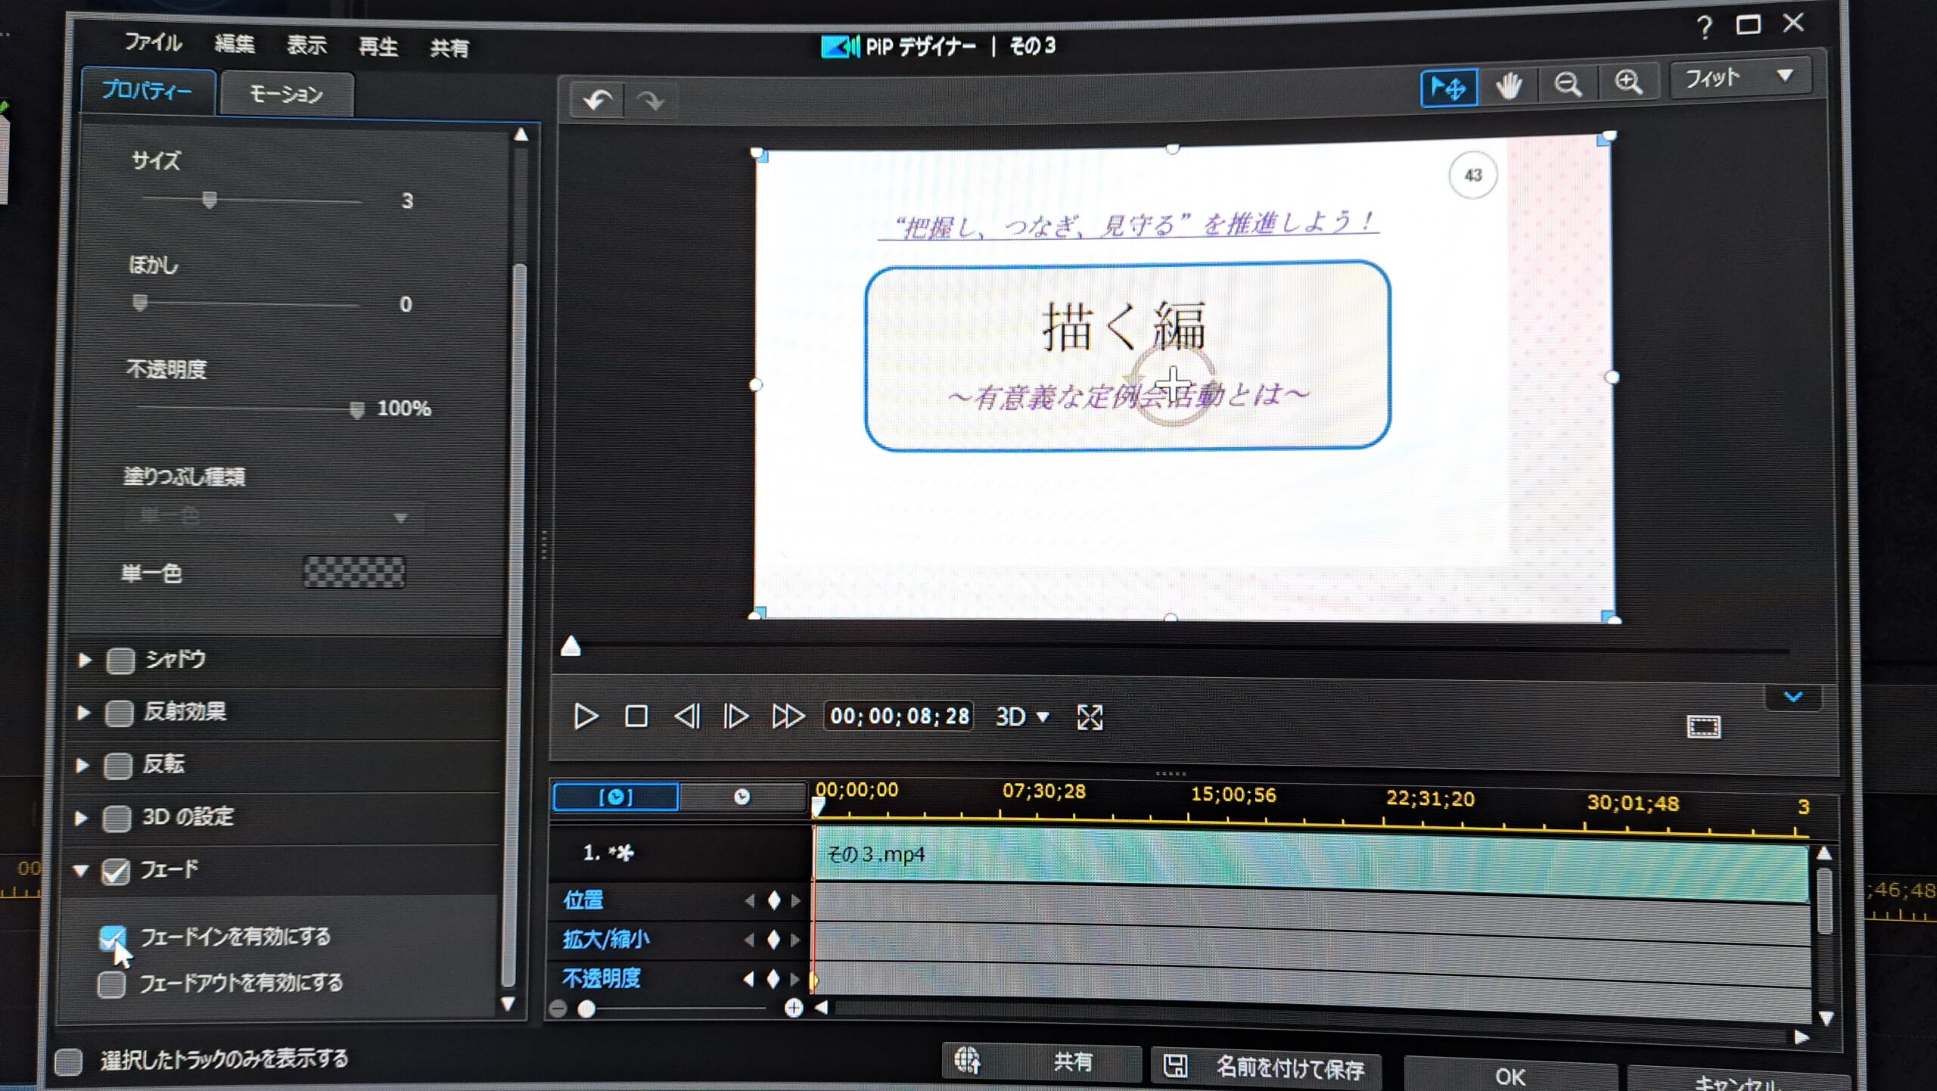The image size is (1937, 1091).
Task: Play the preview video
Action: [586, 716]
